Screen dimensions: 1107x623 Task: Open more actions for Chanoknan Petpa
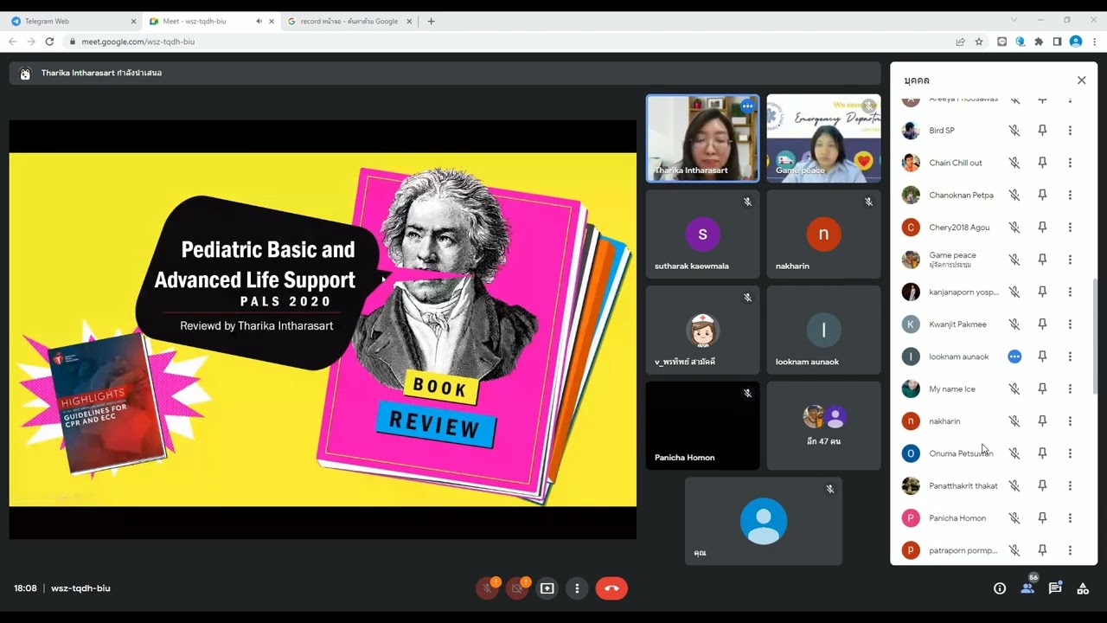(x=1070, y=196)
